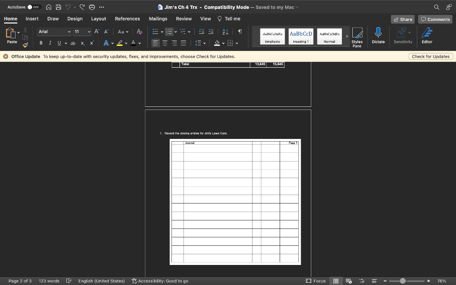Click the Tell me search field
The image size is (456, 285).
pos(229,19)
